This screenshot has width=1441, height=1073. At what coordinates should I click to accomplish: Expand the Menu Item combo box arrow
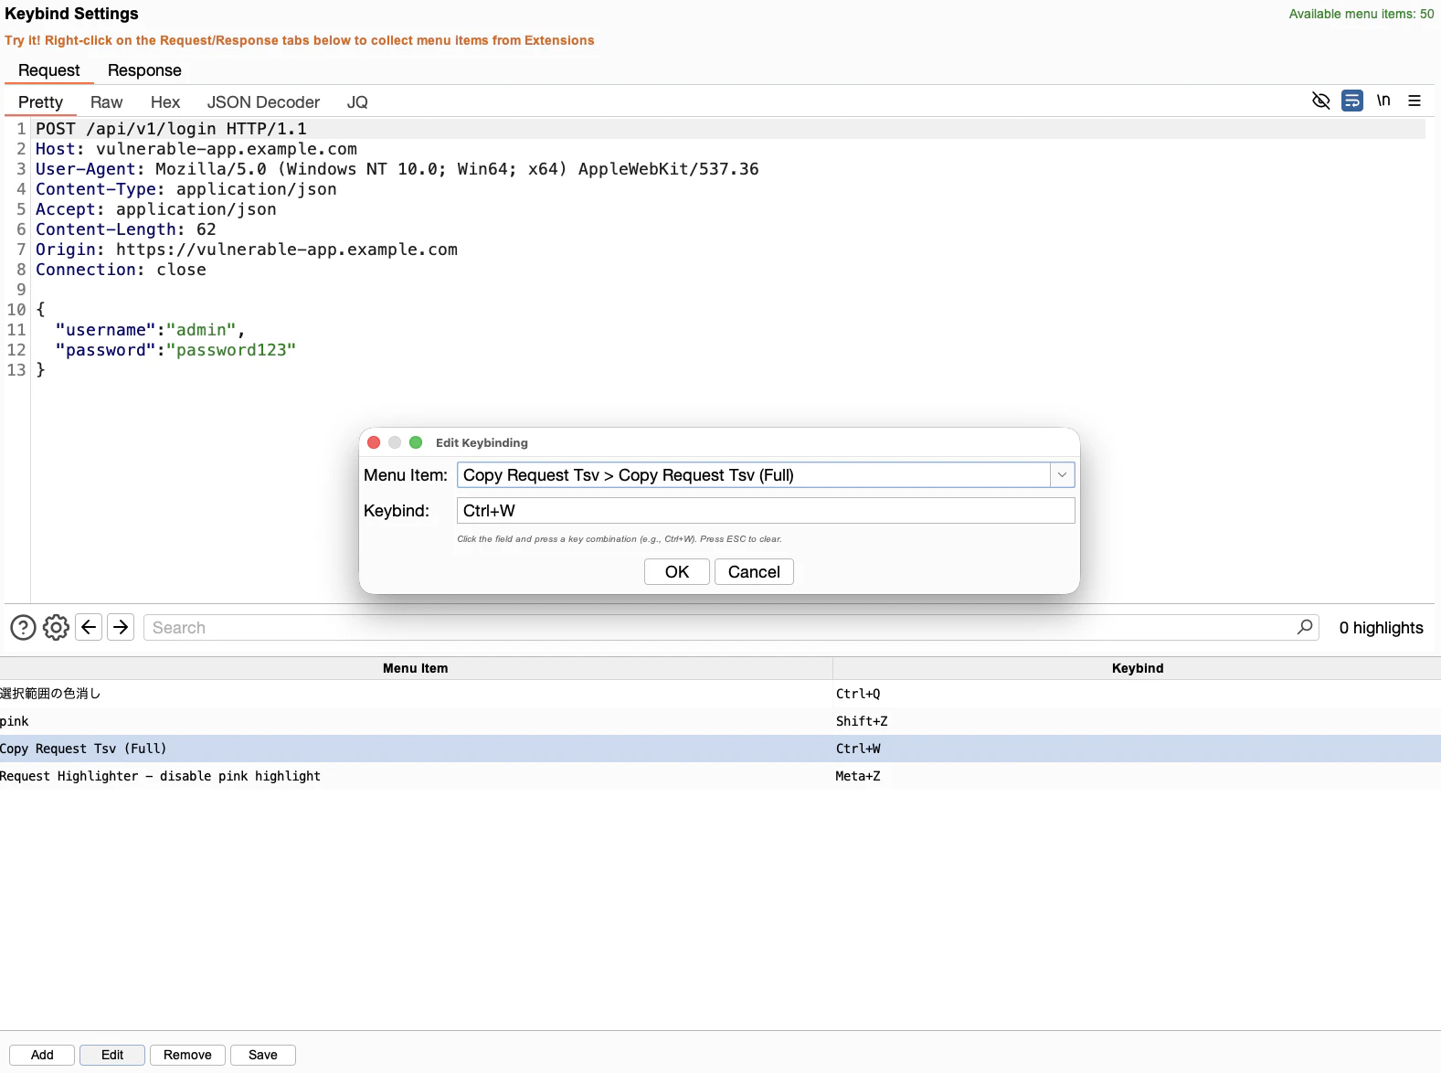[1062, 475]
